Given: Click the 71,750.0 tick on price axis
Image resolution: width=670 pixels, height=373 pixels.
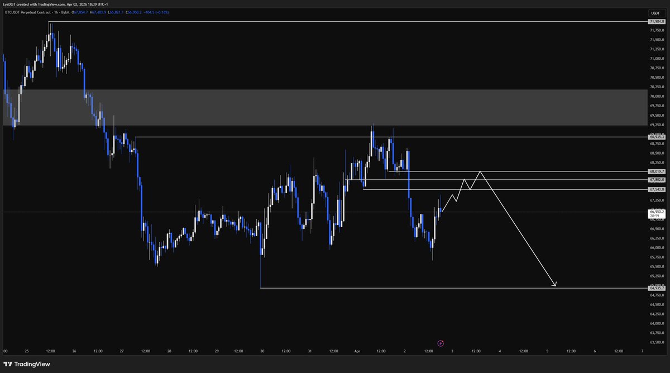Looking at the screenshot, I should coord(657,30).
